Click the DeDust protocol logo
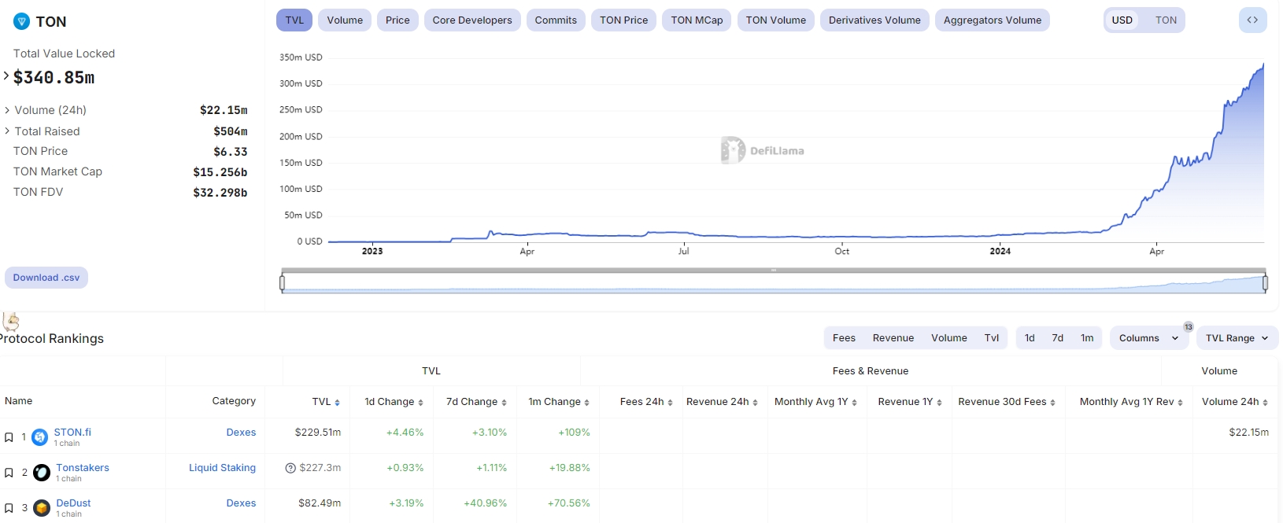 pyautogui.click(x=42, y=508)
